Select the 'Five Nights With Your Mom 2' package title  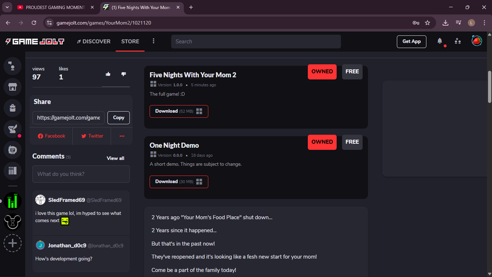tap(192, 75)
